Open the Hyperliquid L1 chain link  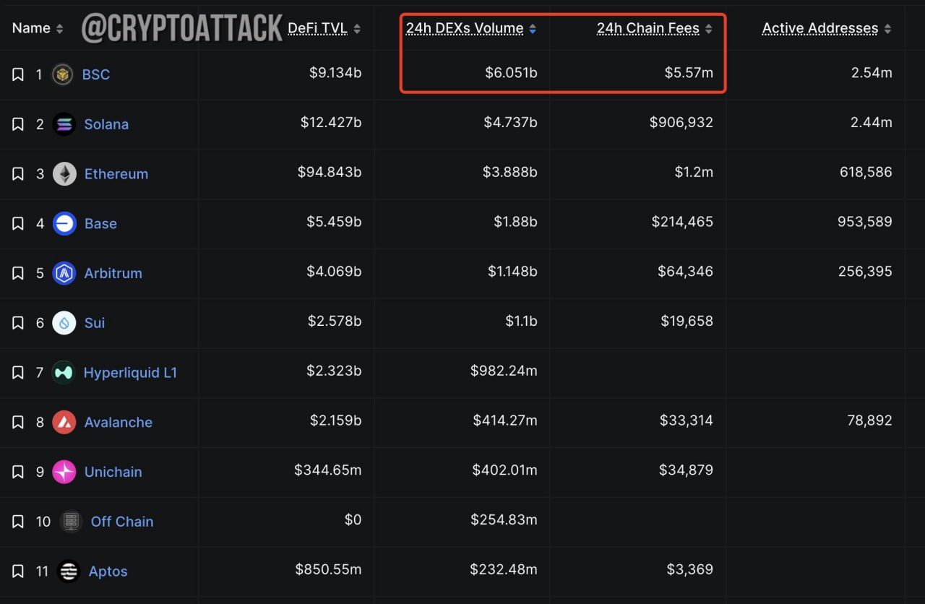click(130, 373)
